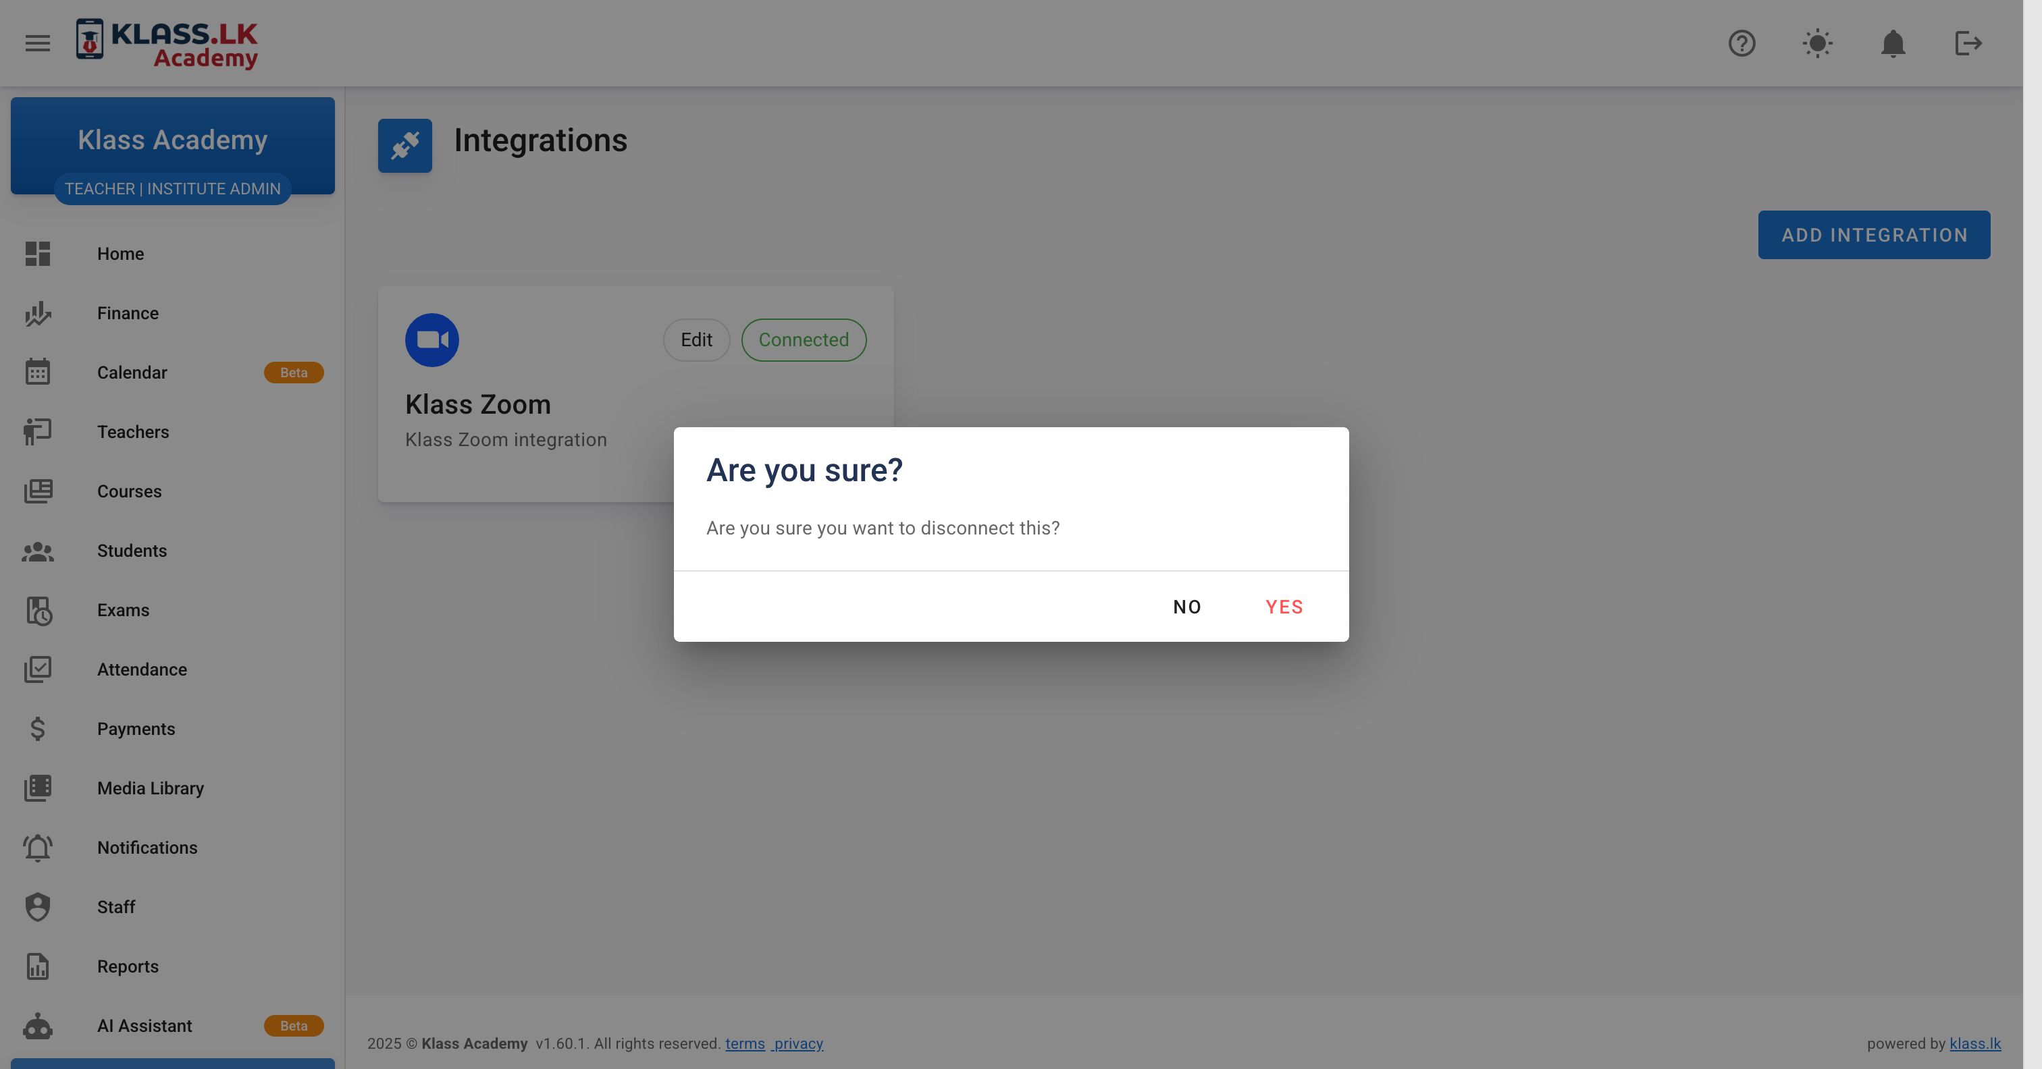Open Finance in the sidebar

point(128,313)
